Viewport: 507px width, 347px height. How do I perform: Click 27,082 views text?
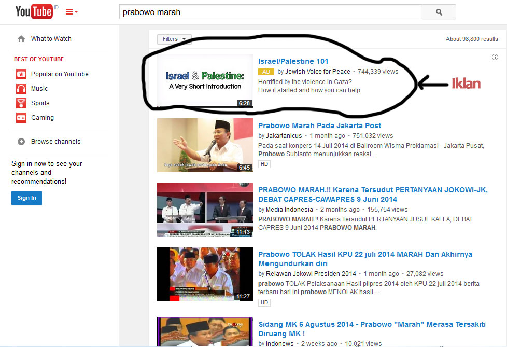[x=425, y=274]
